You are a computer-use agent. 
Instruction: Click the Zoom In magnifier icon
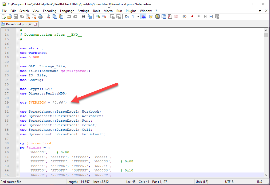[98, 17]
